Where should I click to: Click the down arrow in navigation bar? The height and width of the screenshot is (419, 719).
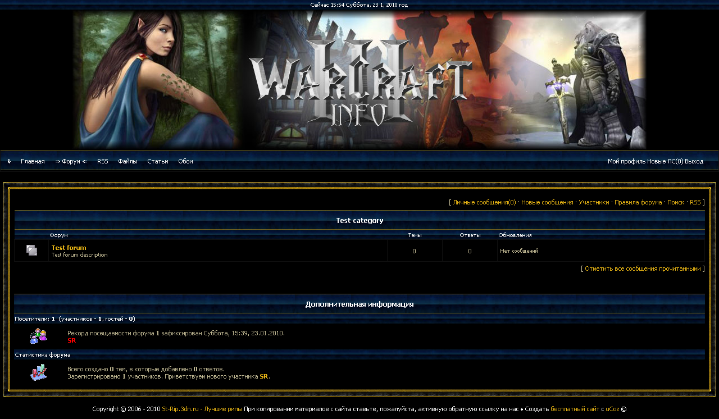click(x=10, y=161)
